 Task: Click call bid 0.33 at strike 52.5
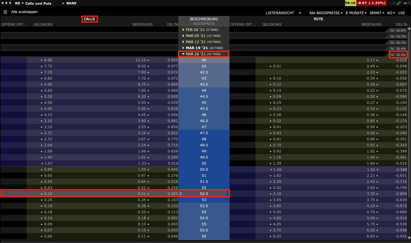(48, 194)
